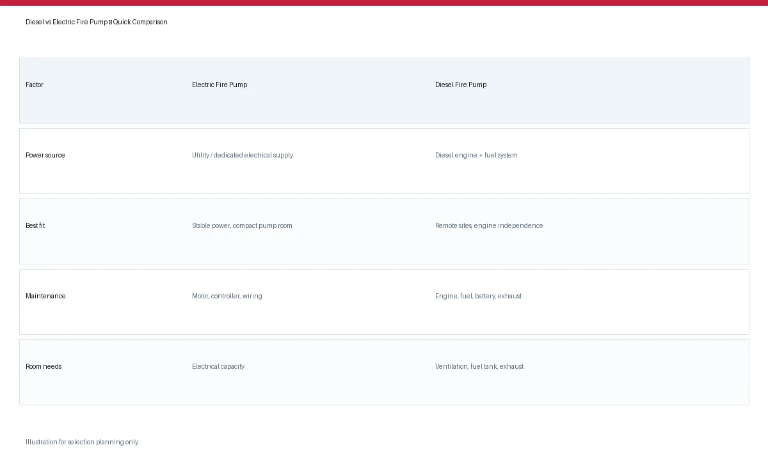768x461 pixels.
Task: Select 'Stable power, compact pump room' cell
Action: (242, 225)
